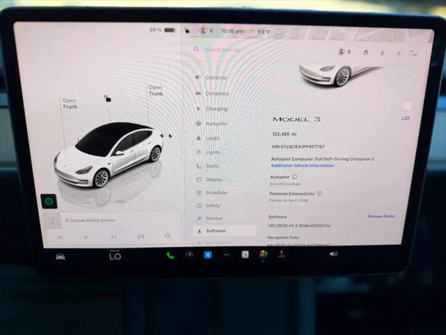
Task: Tap the driver profile icon in status bar
Action: pos(203,31)
